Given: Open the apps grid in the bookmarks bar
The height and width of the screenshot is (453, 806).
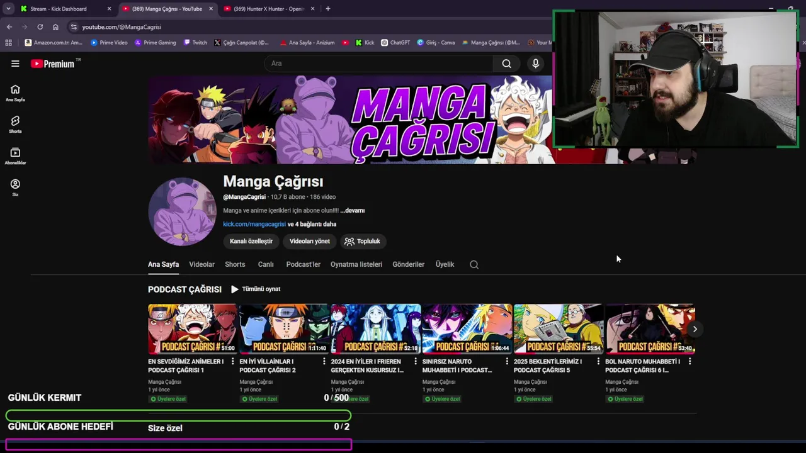Looking at the screenshot, I should (x=8, y=43).
